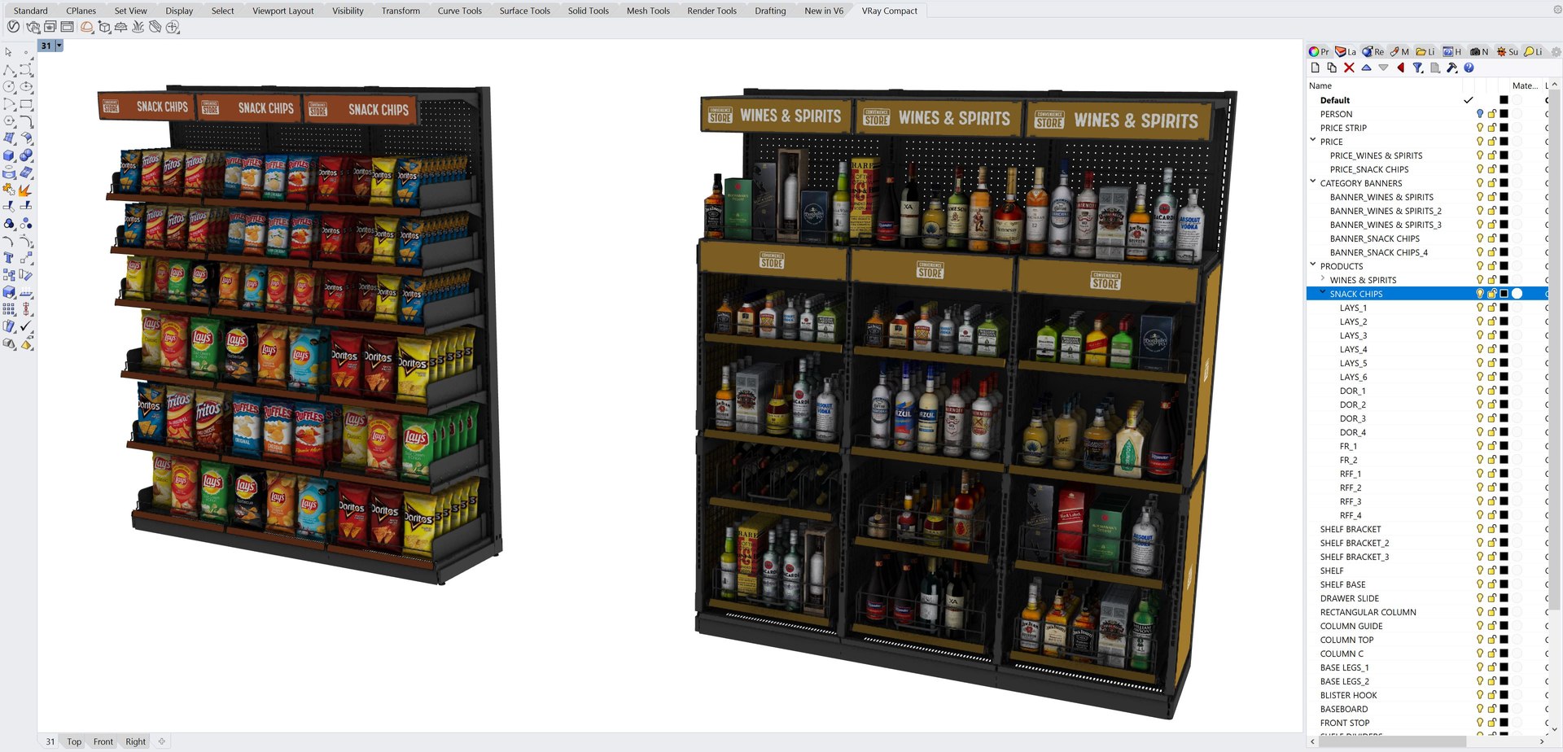Open panel options gear icon
The width and height of the screenshot is (1563, 752).
pyautogui.click(x=1556, y=51)
